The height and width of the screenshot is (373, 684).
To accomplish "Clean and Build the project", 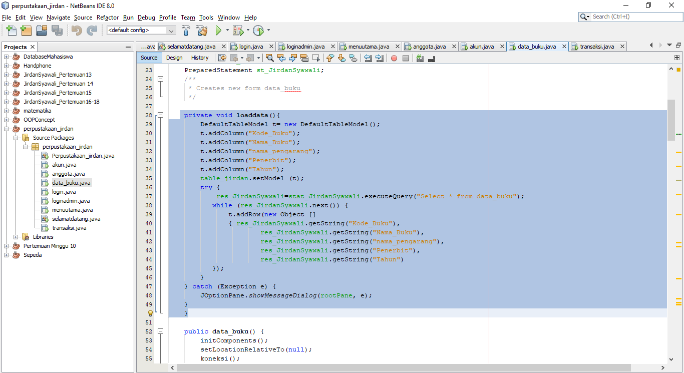I will tap(202, 31).
